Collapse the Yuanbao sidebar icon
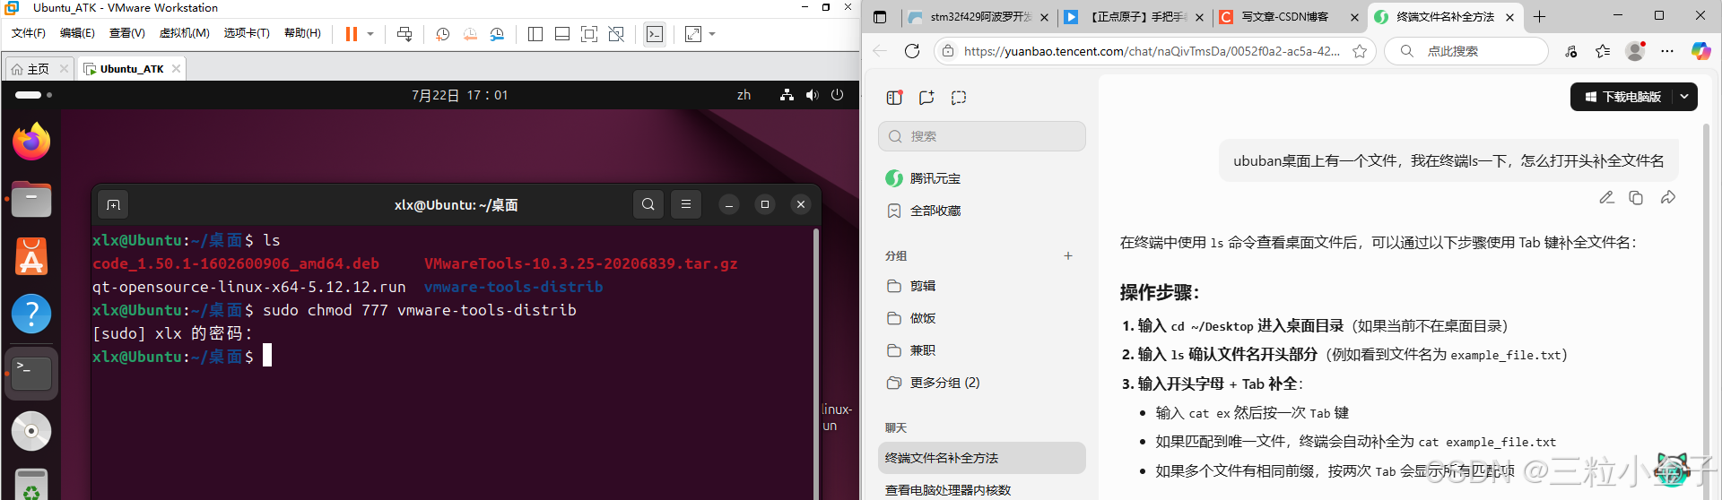 click(894, 98)
